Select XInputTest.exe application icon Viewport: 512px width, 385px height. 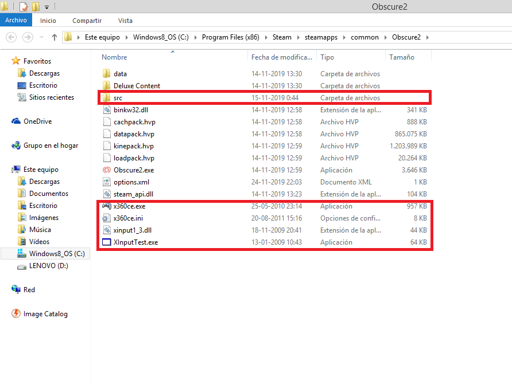[106, 242]
